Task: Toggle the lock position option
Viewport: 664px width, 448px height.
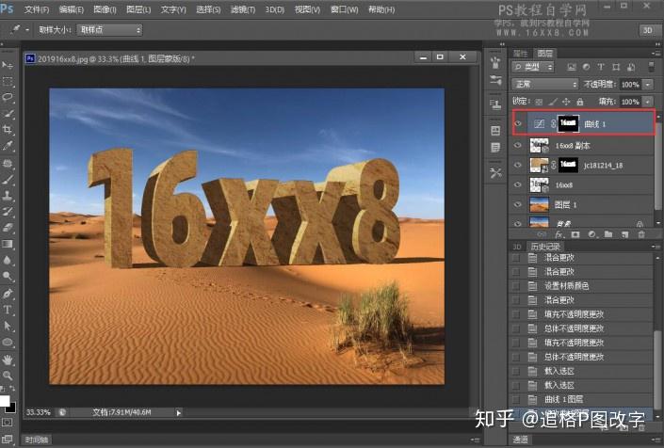Action: click(x=566, y=102)
